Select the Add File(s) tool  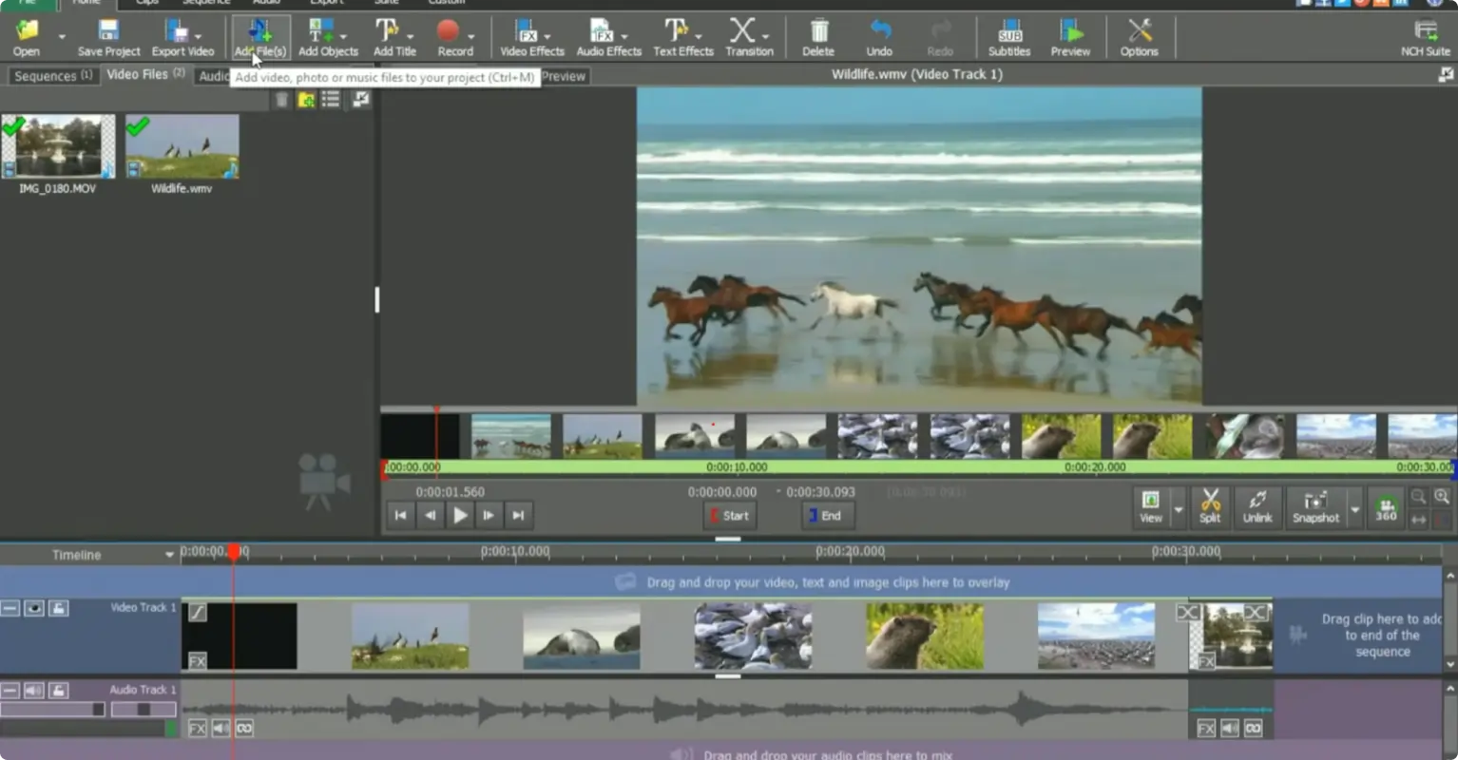[x=259, y=36]
